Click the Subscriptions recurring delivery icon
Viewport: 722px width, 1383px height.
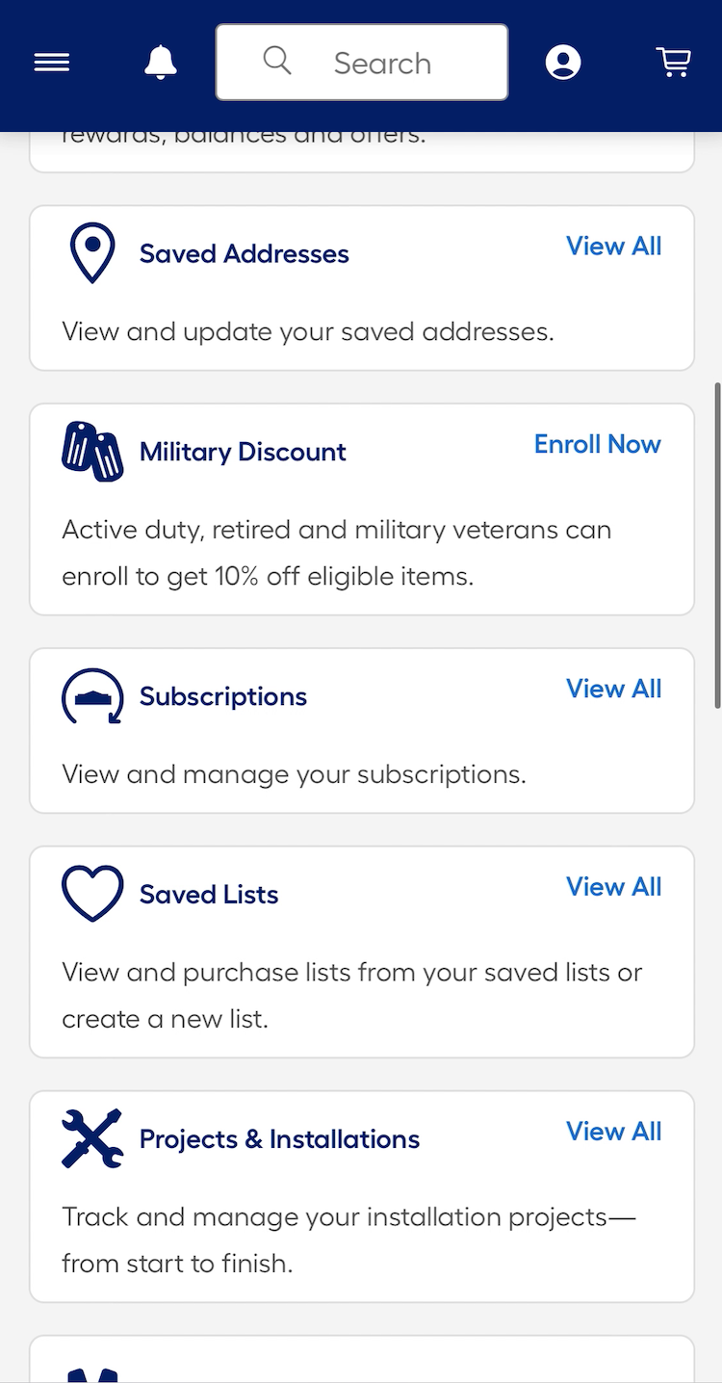tap(92, 695)
